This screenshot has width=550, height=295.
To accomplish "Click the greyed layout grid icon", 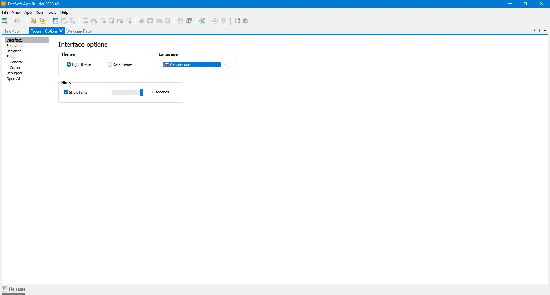I will [x=189, y=21].
